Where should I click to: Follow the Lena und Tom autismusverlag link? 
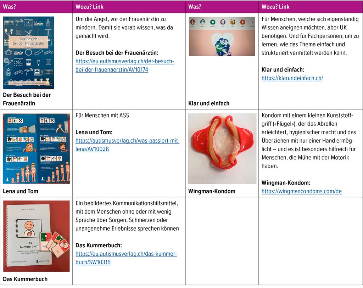click(127, 145)
